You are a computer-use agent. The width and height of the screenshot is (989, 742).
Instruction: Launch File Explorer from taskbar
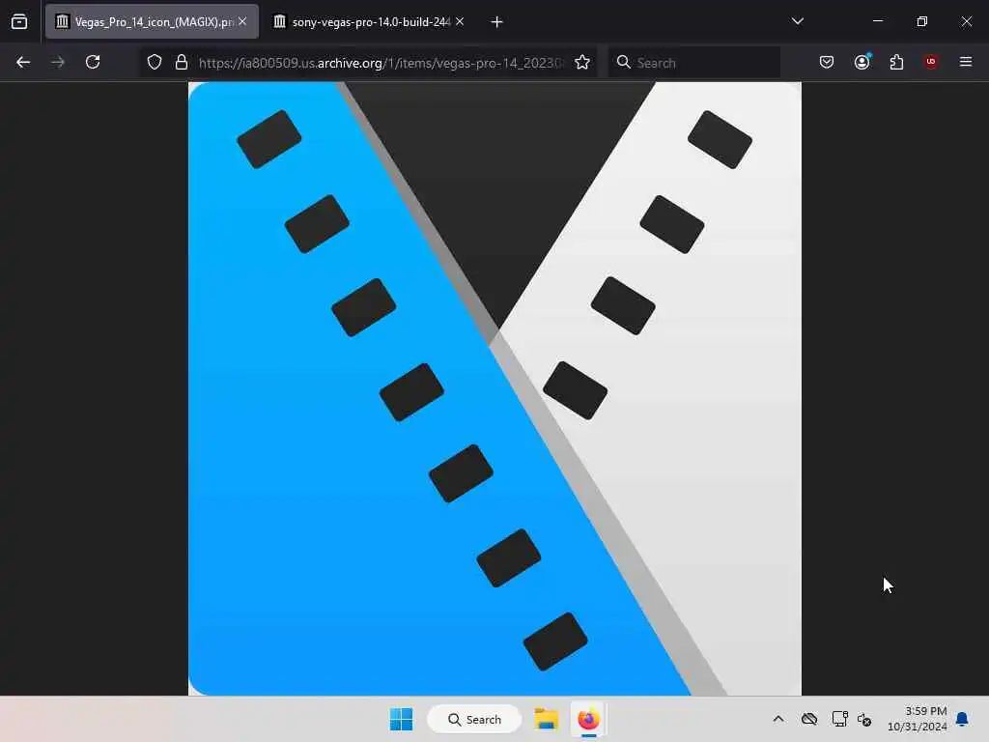click(x=547, y=719)
